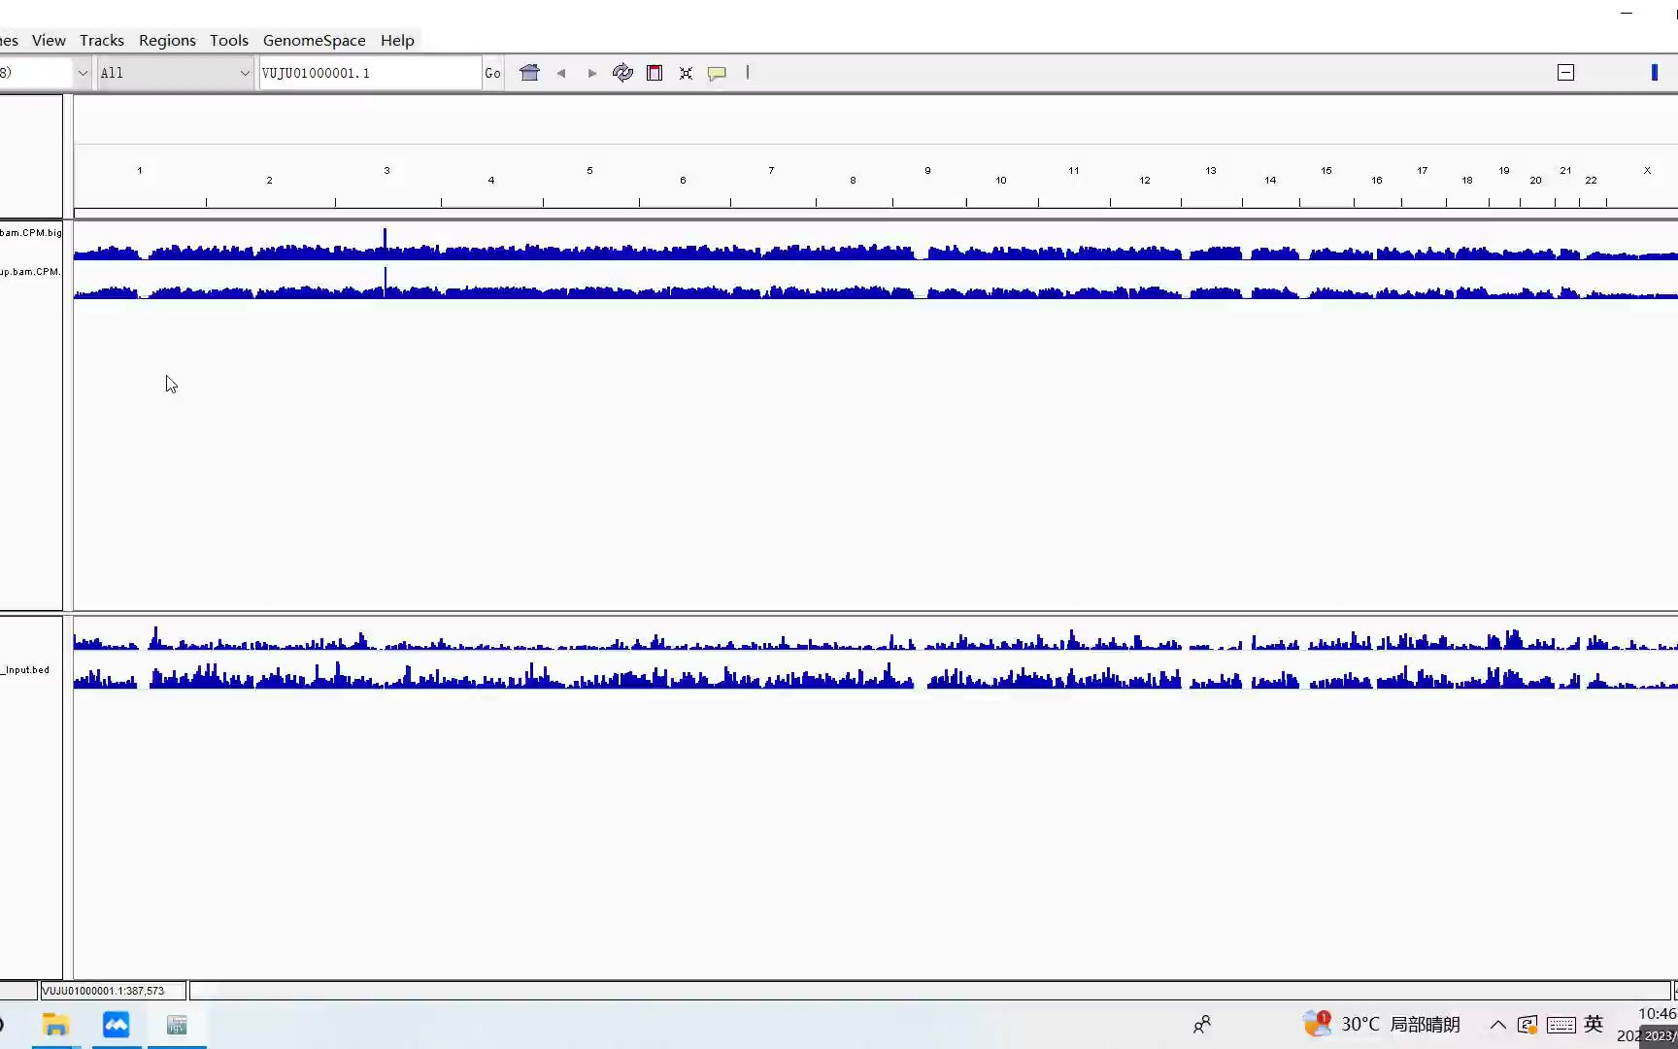Go back with the left arrow icon
The height and width of the screenshot is (1049, 1678).
click(561, 73)
